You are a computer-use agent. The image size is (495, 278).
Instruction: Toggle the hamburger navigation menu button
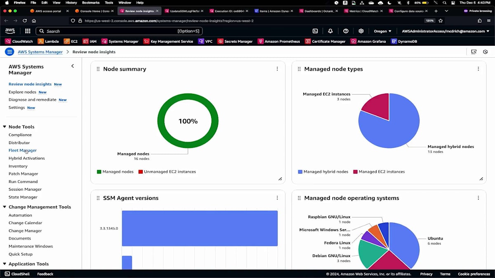(9, 52)
